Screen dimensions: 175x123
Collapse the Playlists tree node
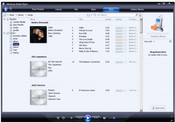(4, 19)
